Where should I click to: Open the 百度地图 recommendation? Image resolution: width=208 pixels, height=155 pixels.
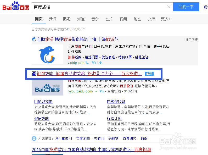[83, 139]
